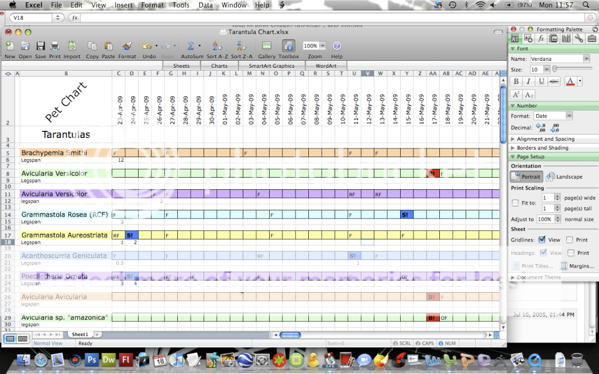Viewport: 599px width, 374px height.
Task: Apply bold formatting from the Font section
Action: [517, 81]
